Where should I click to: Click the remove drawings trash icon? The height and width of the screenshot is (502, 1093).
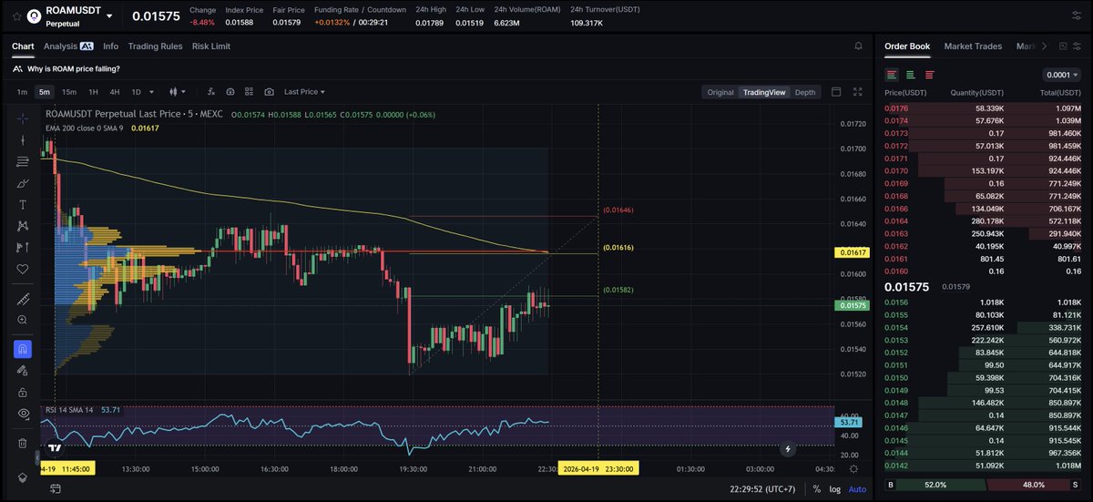[23, 443]
